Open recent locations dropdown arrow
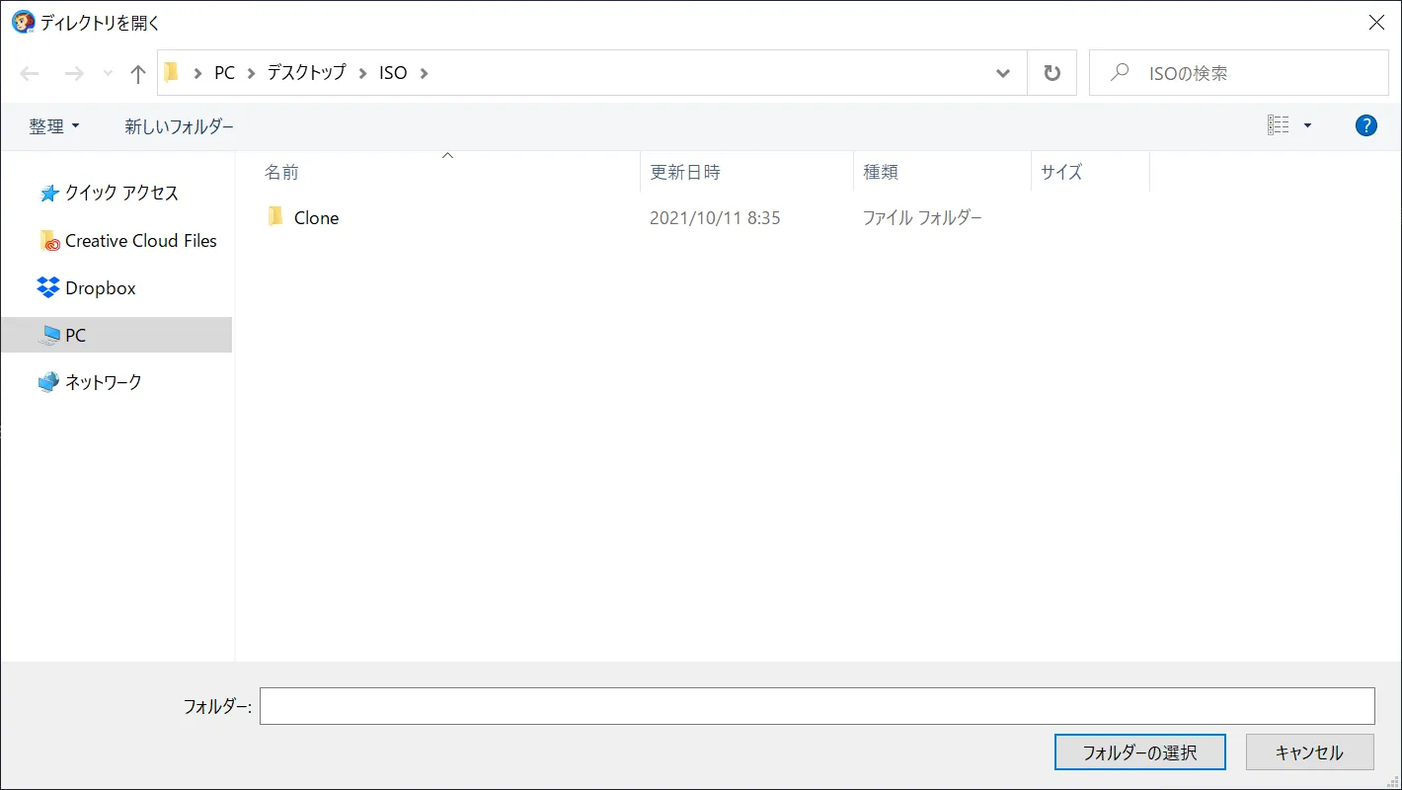Viewport: 1402px width, 790px height. point(109,73)
